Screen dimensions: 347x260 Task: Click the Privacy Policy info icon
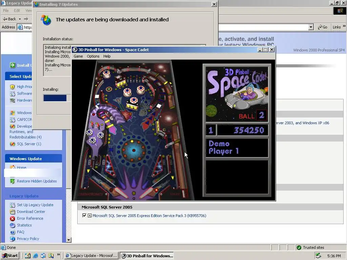tap(13, 239)
